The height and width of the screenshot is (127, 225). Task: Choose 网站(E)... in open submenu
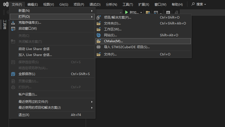[143, 35]
